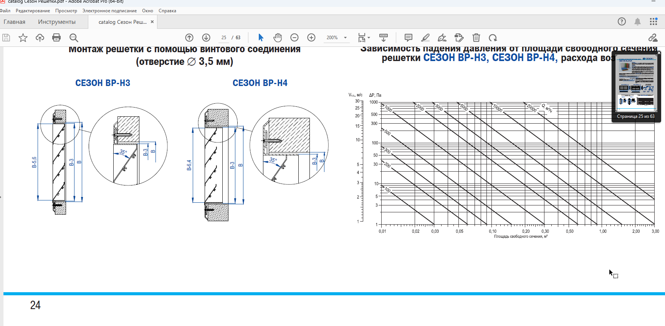Open the fit page options icon
This screenshot has height=326, width=665.
coord(362,38)
